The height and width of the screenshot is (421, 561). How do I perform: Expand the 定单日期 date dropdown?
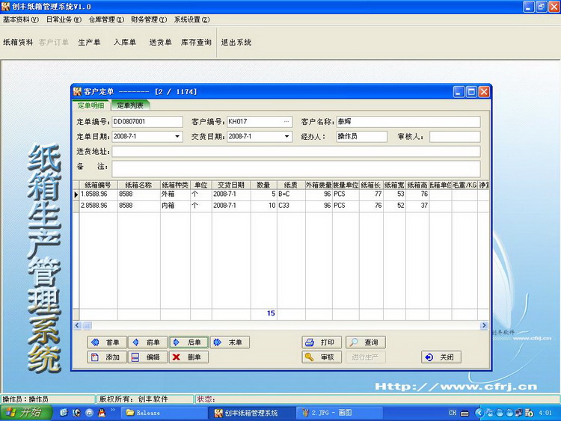[177, 137]
